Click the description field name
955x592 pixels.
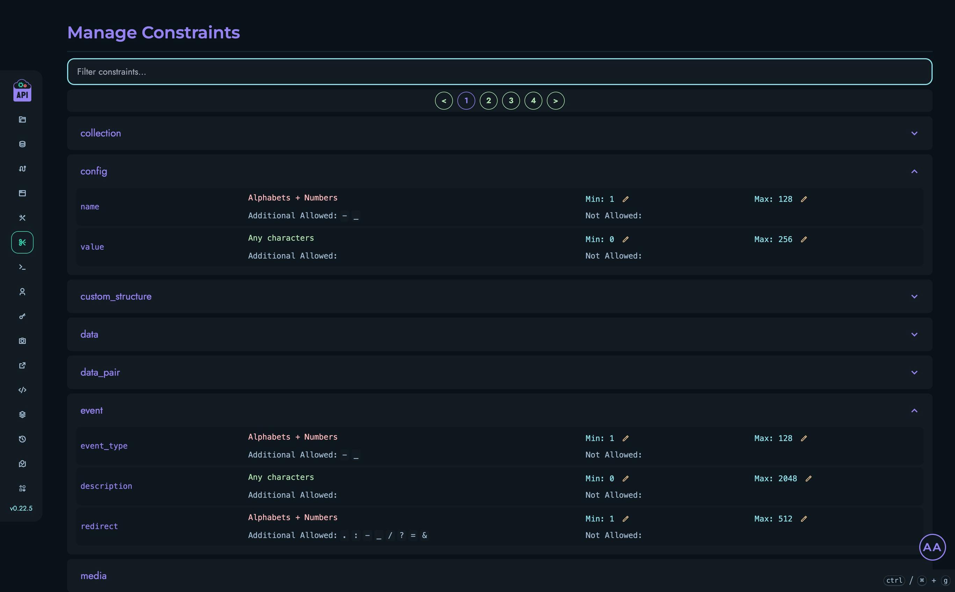coord(106,486)
